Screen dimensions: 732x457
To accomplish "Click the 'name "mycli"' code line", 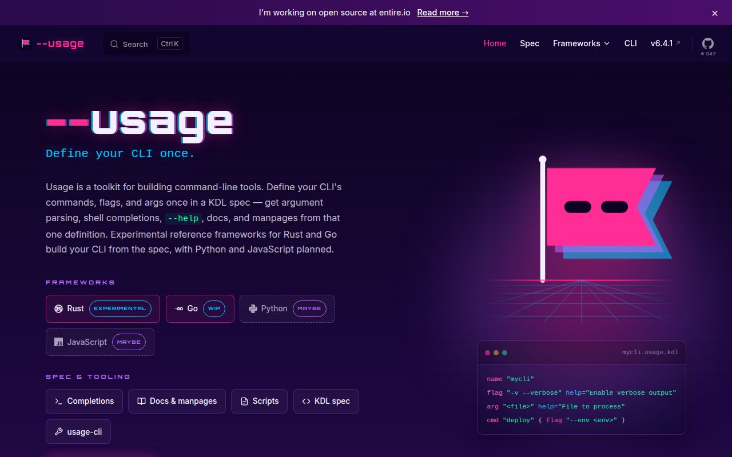I will click(x=510, y=379).
